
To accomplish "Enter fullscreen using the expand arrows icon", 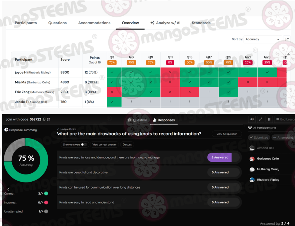I will (261, 119).
